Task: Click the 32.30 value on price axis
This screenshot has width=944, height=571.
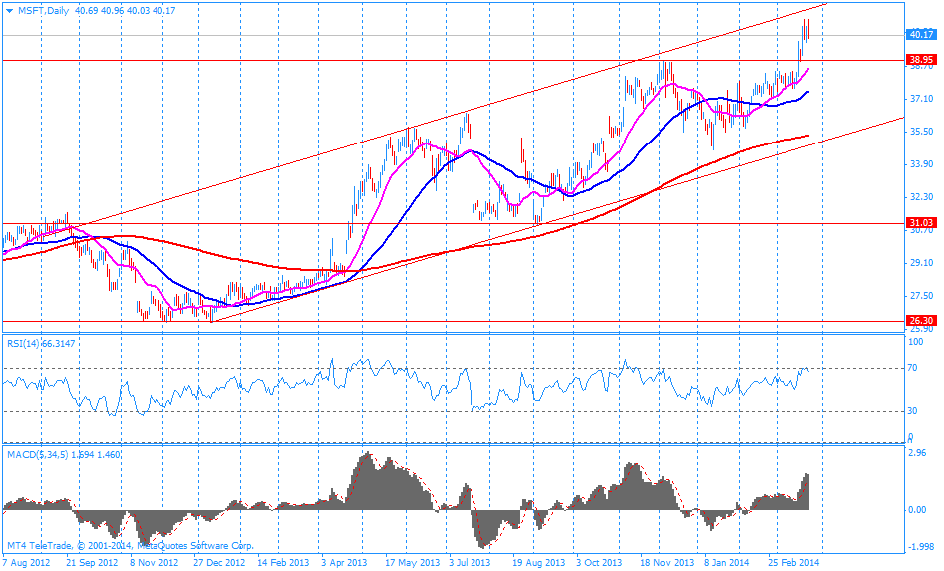Action: 922,197
